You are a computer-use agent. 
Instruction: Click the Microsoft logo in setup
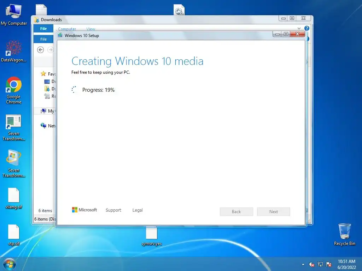(x=84, y=210)
